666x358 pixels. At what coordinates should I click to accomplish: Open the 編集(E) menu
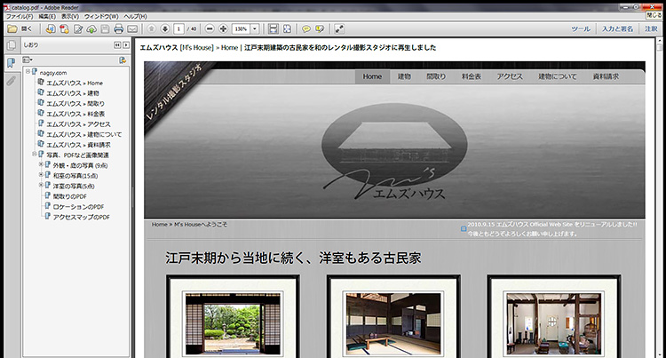tap(47, 16)
